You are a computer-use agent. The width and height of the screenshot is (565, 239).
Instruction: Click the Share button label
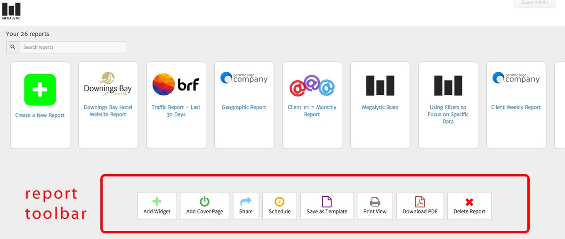[x=246, y=211]
